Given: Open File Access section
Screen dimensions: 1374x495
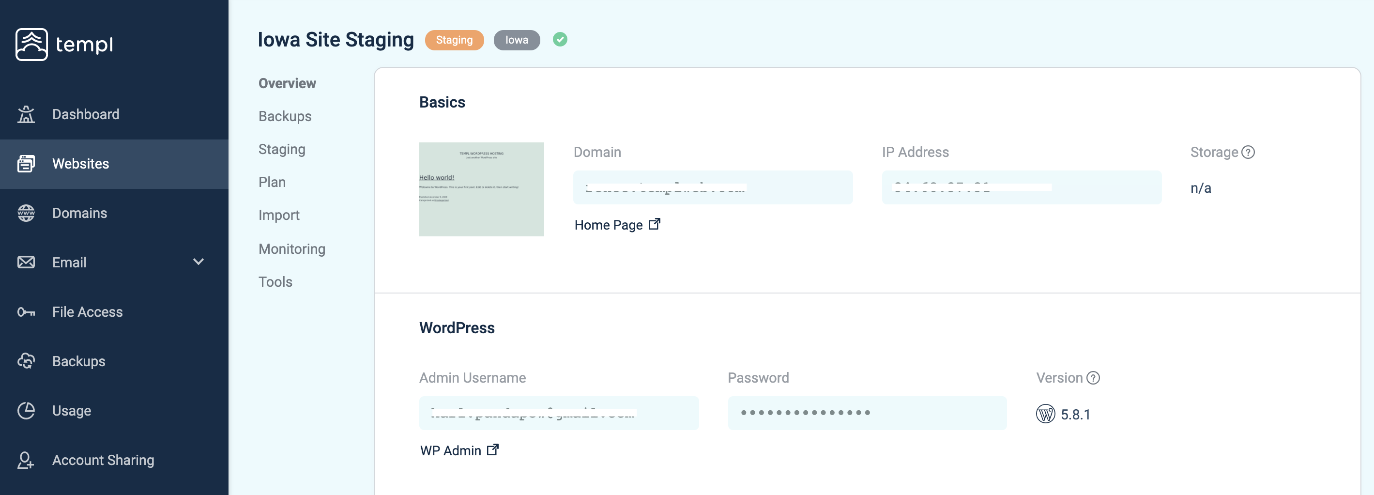Looking at the screenshot, I should [114, 312].
